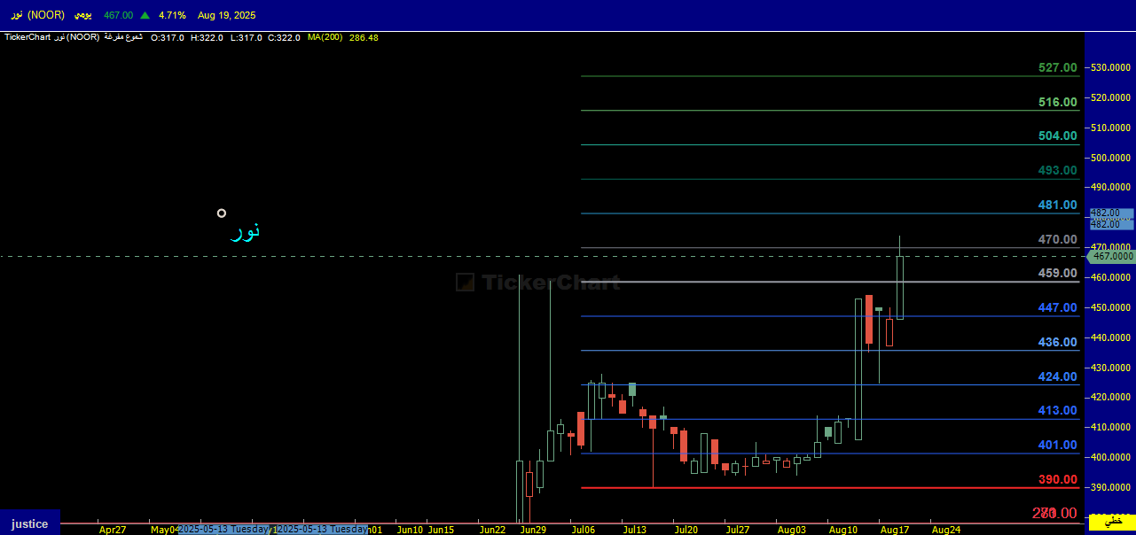This screenshot has height=535, width=1136.
Task: Click the Aug10 date on time axis
Action: click(843, 530)
